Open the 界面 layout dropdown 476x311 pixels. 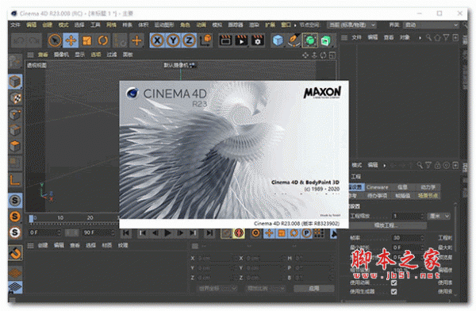point(431,25)
